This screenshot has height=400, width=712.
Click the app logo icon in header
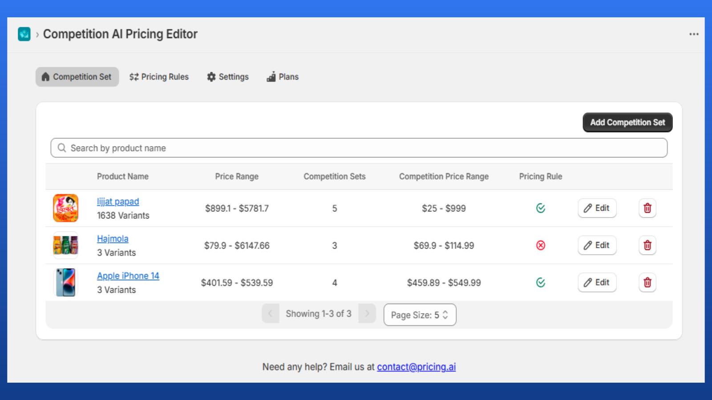pyautogui.click(x=24, y=34)
